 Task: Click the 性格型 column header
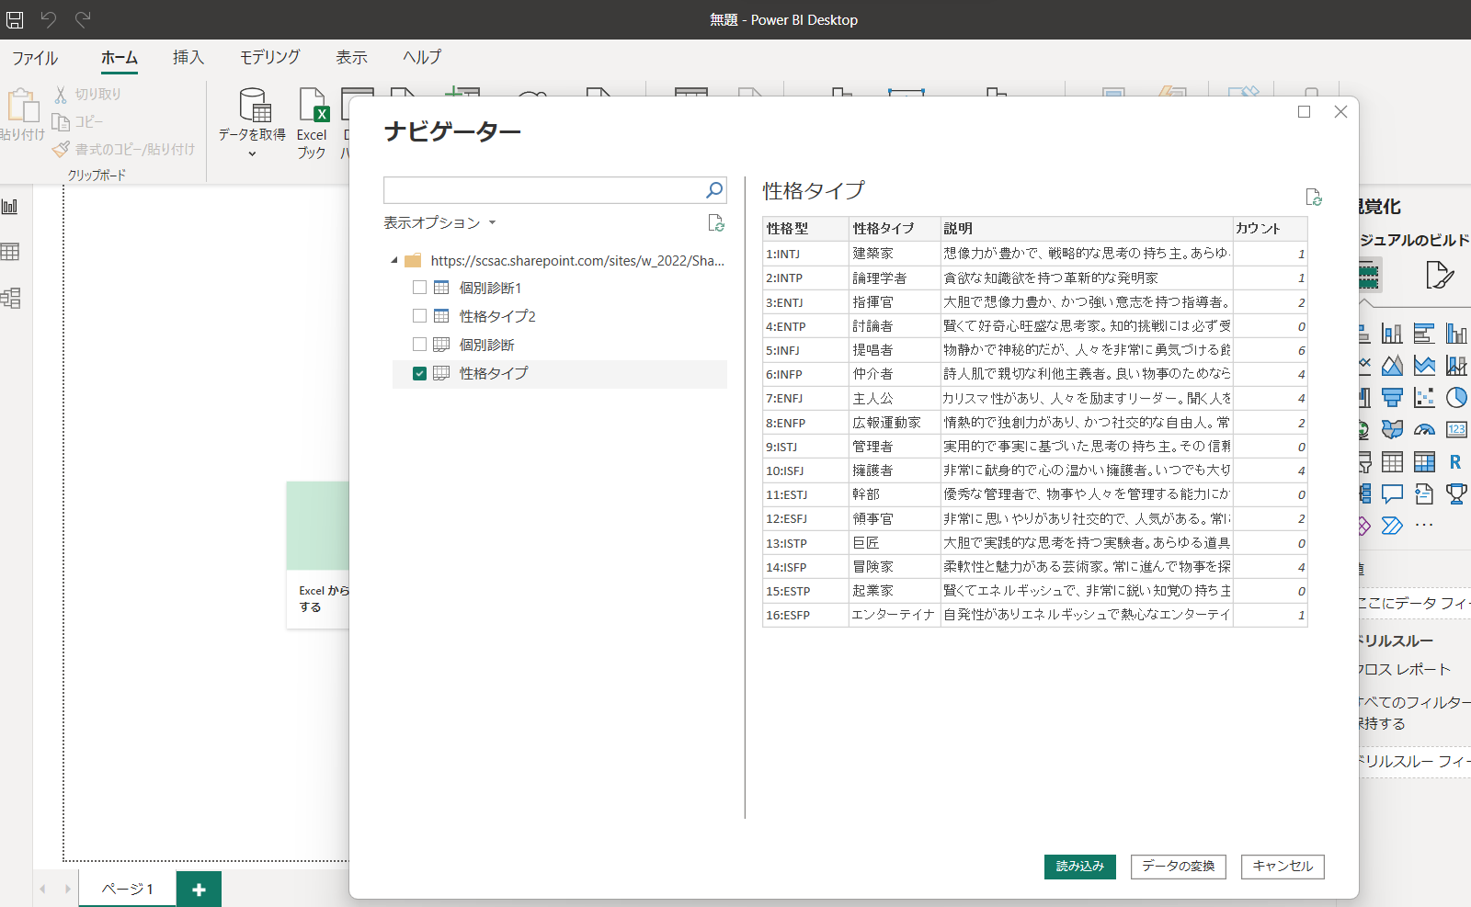[x=805, y=228]
